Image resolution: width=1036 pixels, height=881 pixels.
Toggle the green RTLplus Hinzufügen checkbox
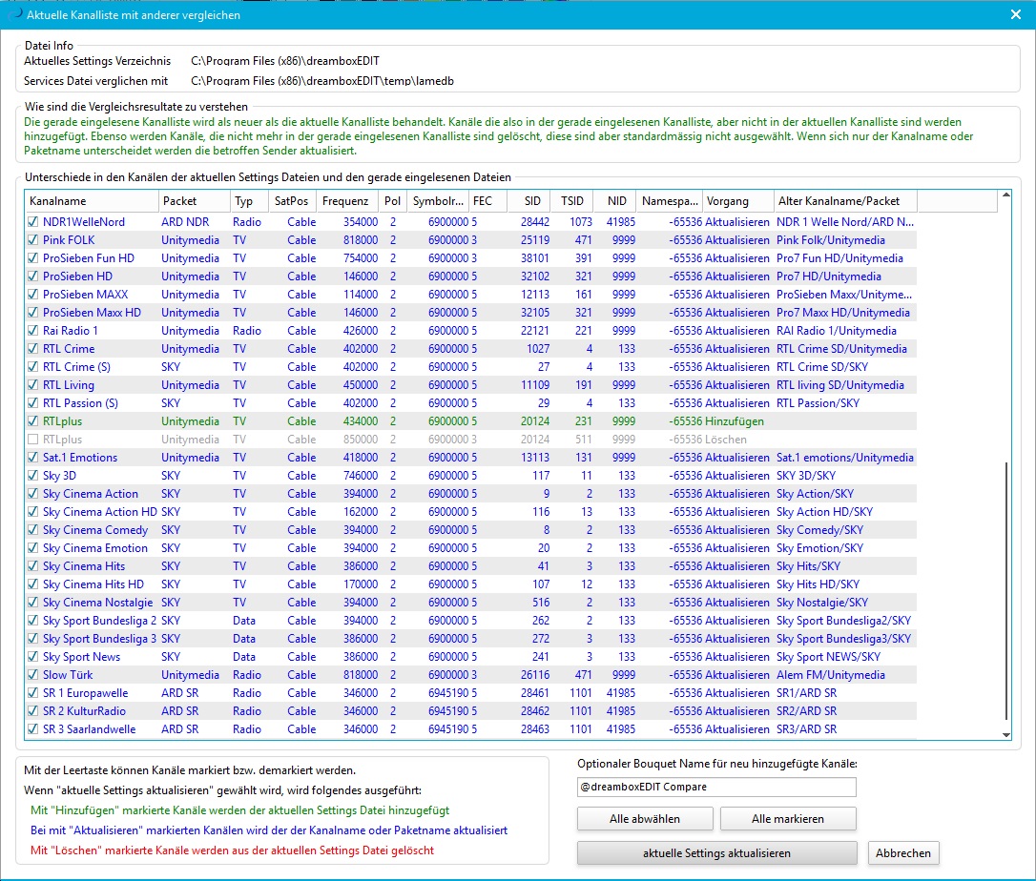(34, 421)
